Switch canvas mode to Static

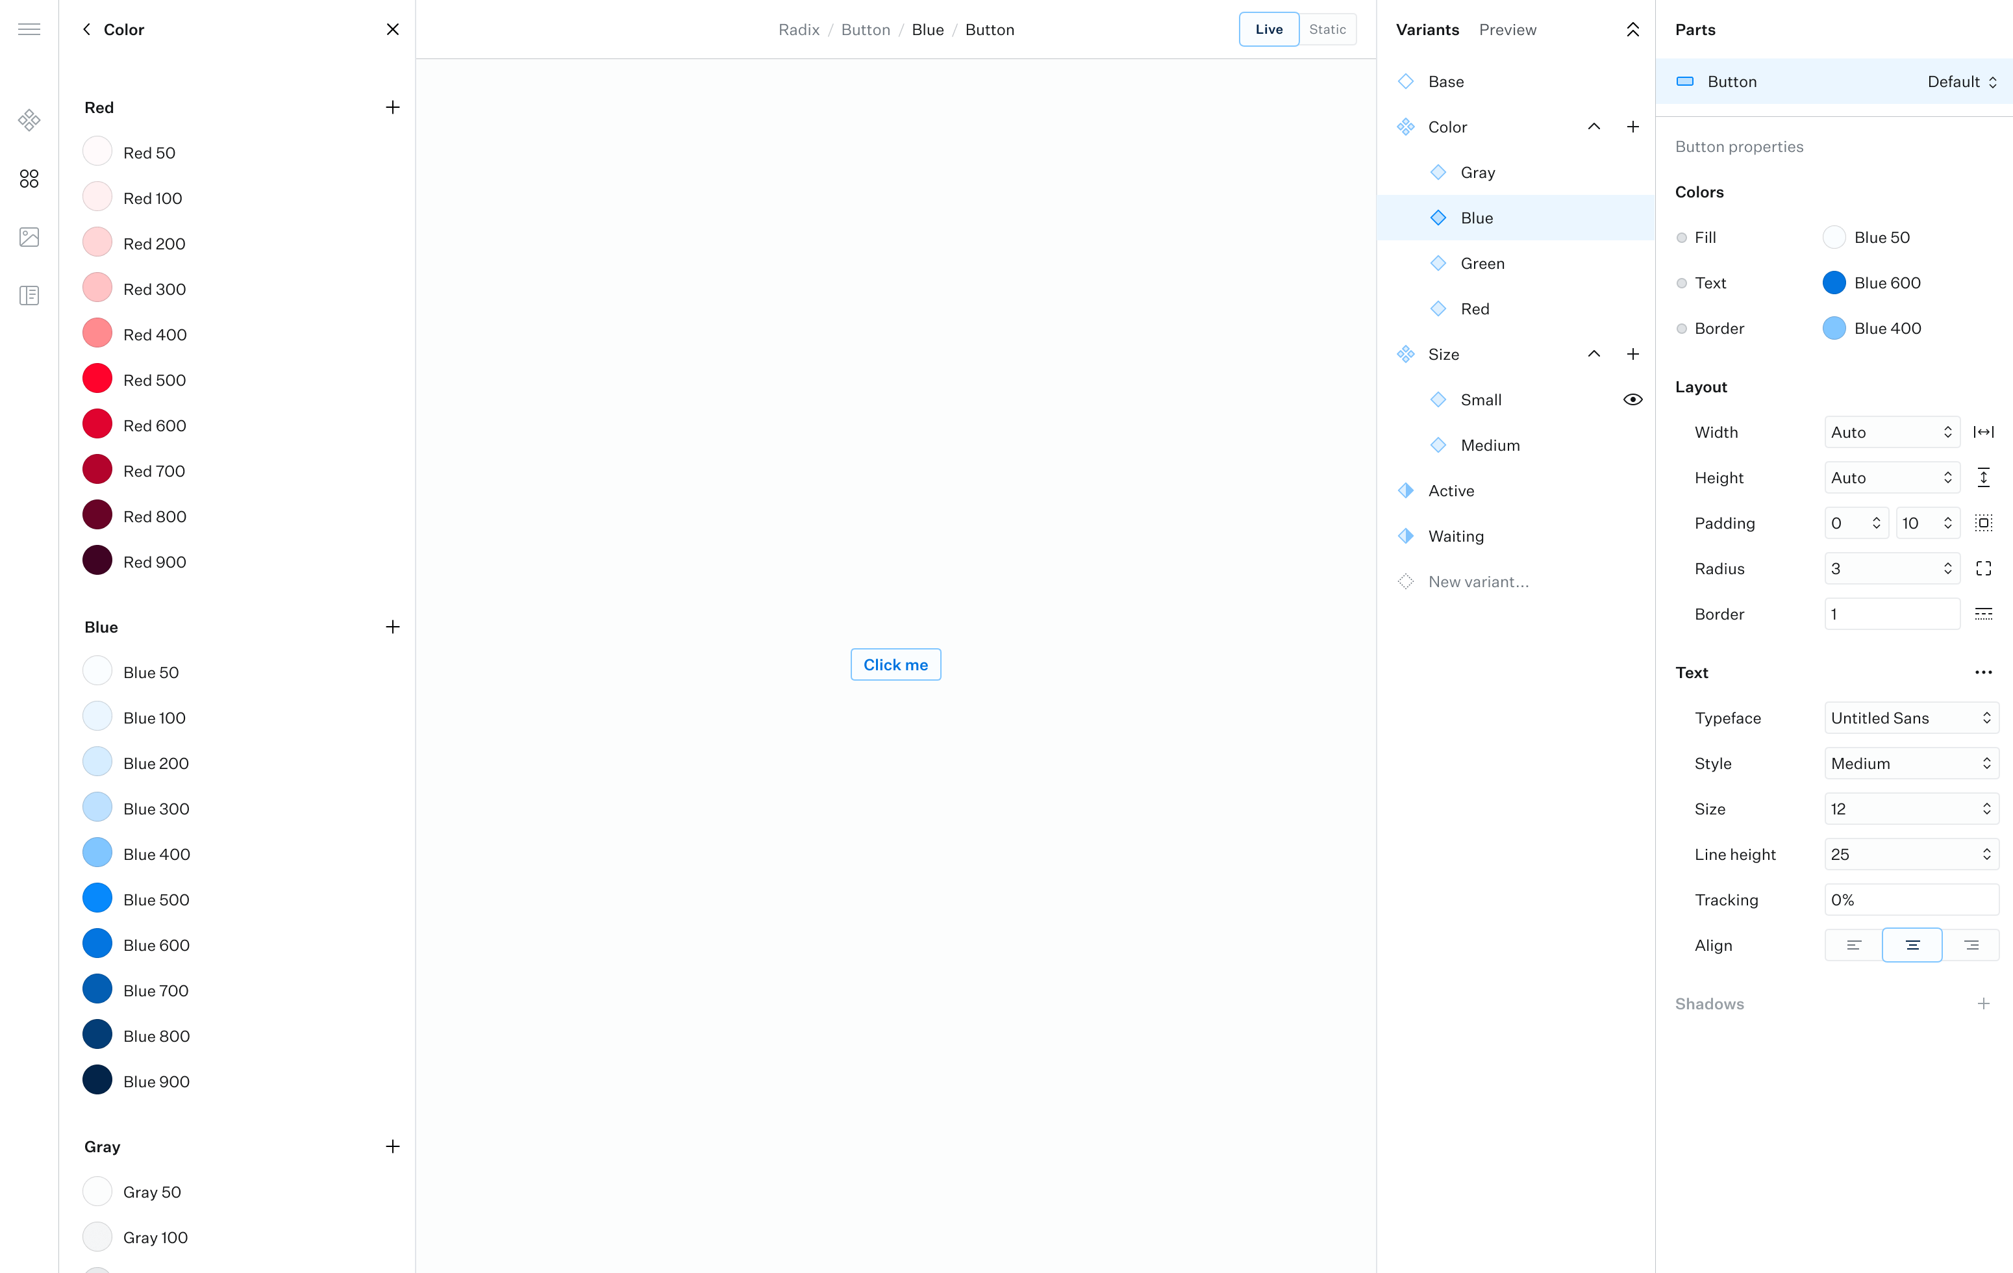point(1327,29)
